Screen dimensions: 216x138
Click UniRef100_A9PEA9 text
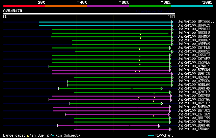pos(194,44)
